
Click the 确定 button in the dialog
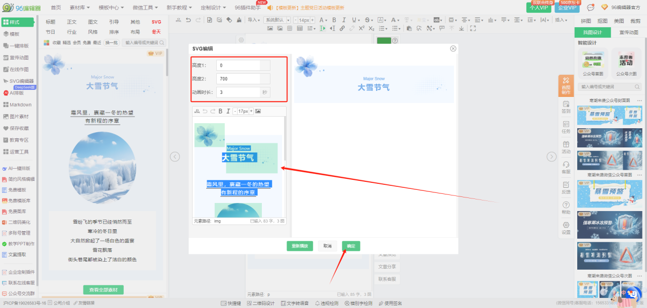351,246
